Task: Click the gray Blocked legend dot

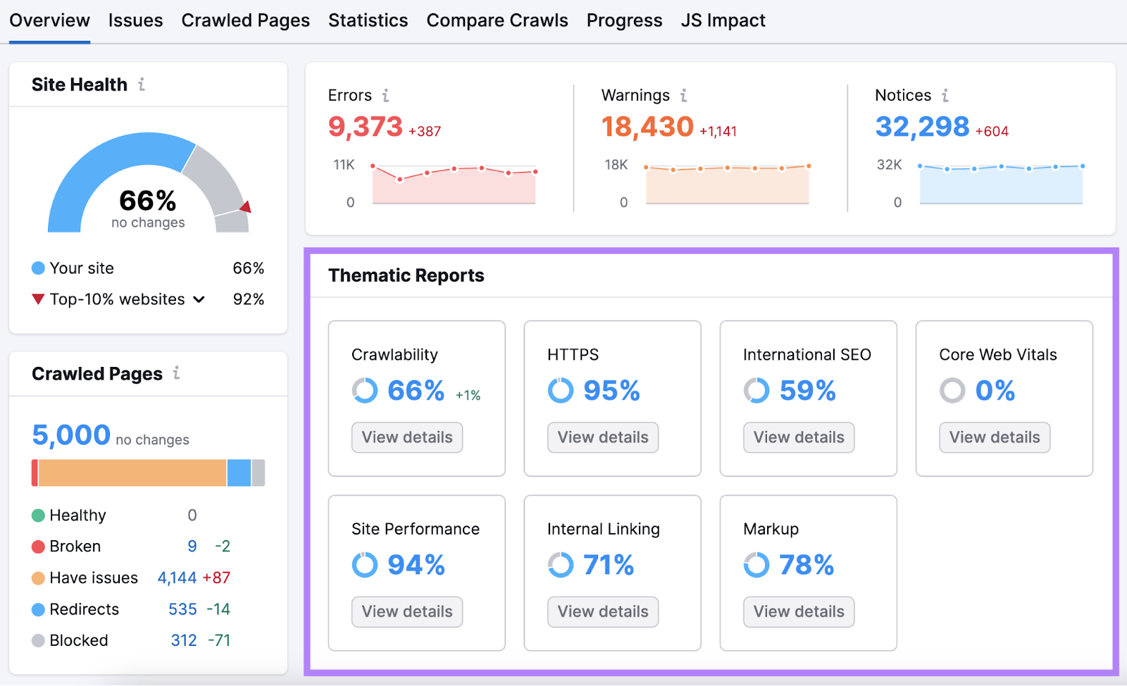Action: [38, 640]
